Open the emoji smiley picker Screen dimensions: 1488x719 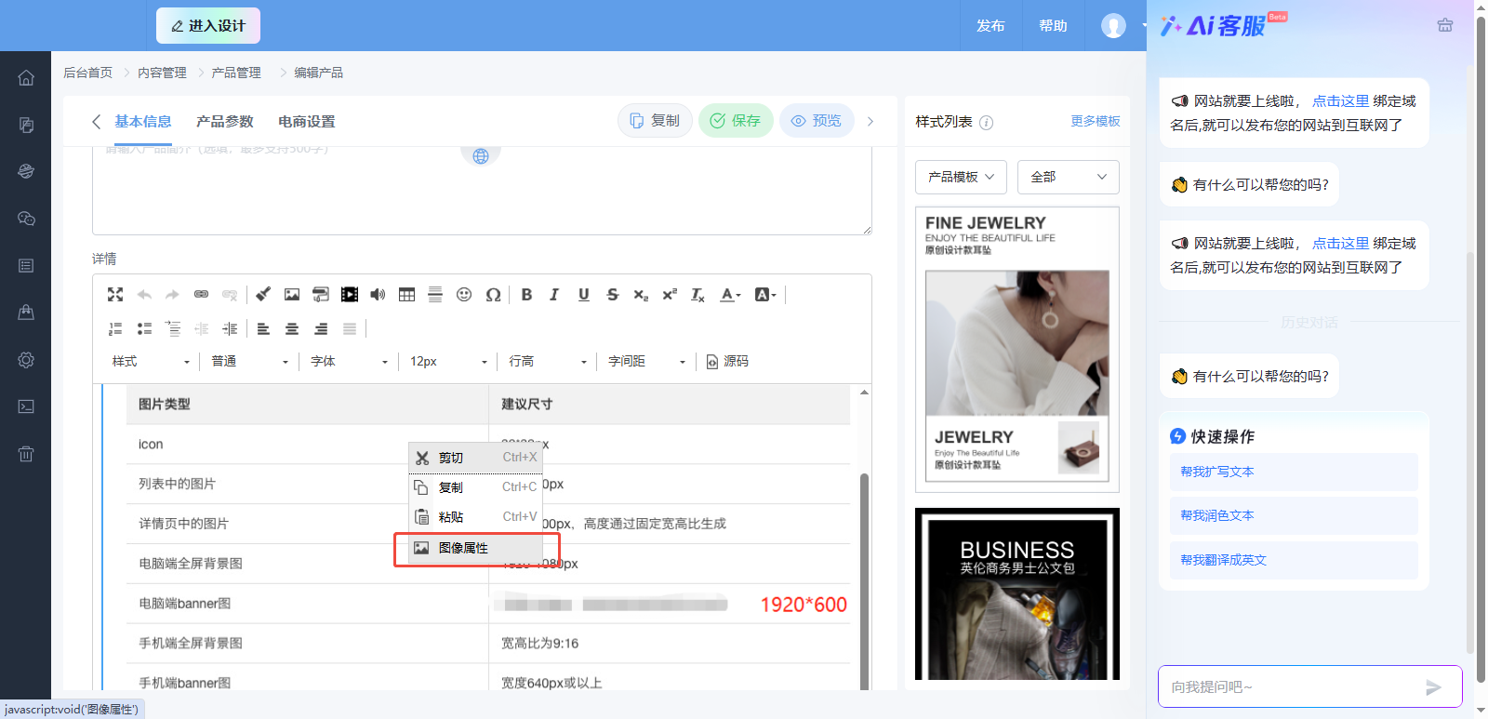[x=464, y=295]
